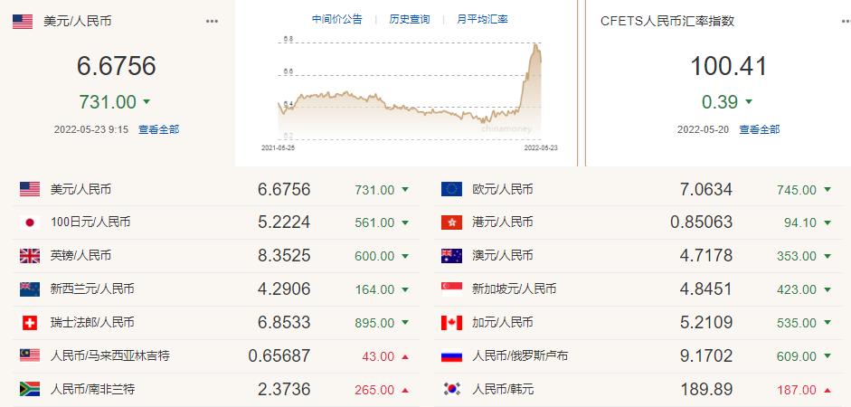The width and height of the screenshot is (851, 407).
Task: Open the CFETS index three-dots menu
Action: tap(846, 22)
